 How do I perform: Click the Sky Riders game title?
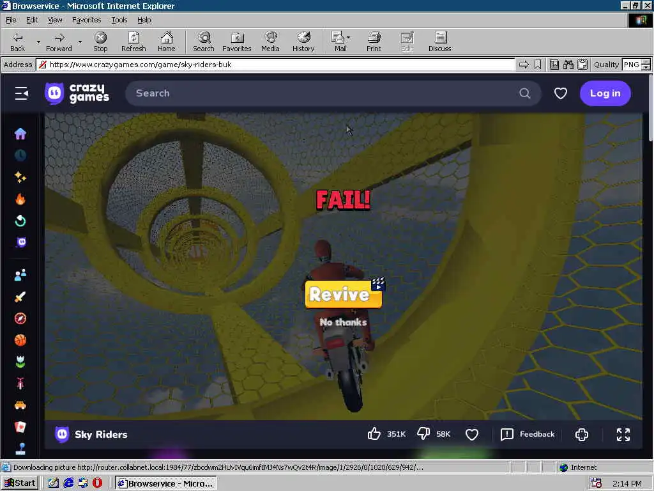tap(101, 434)
